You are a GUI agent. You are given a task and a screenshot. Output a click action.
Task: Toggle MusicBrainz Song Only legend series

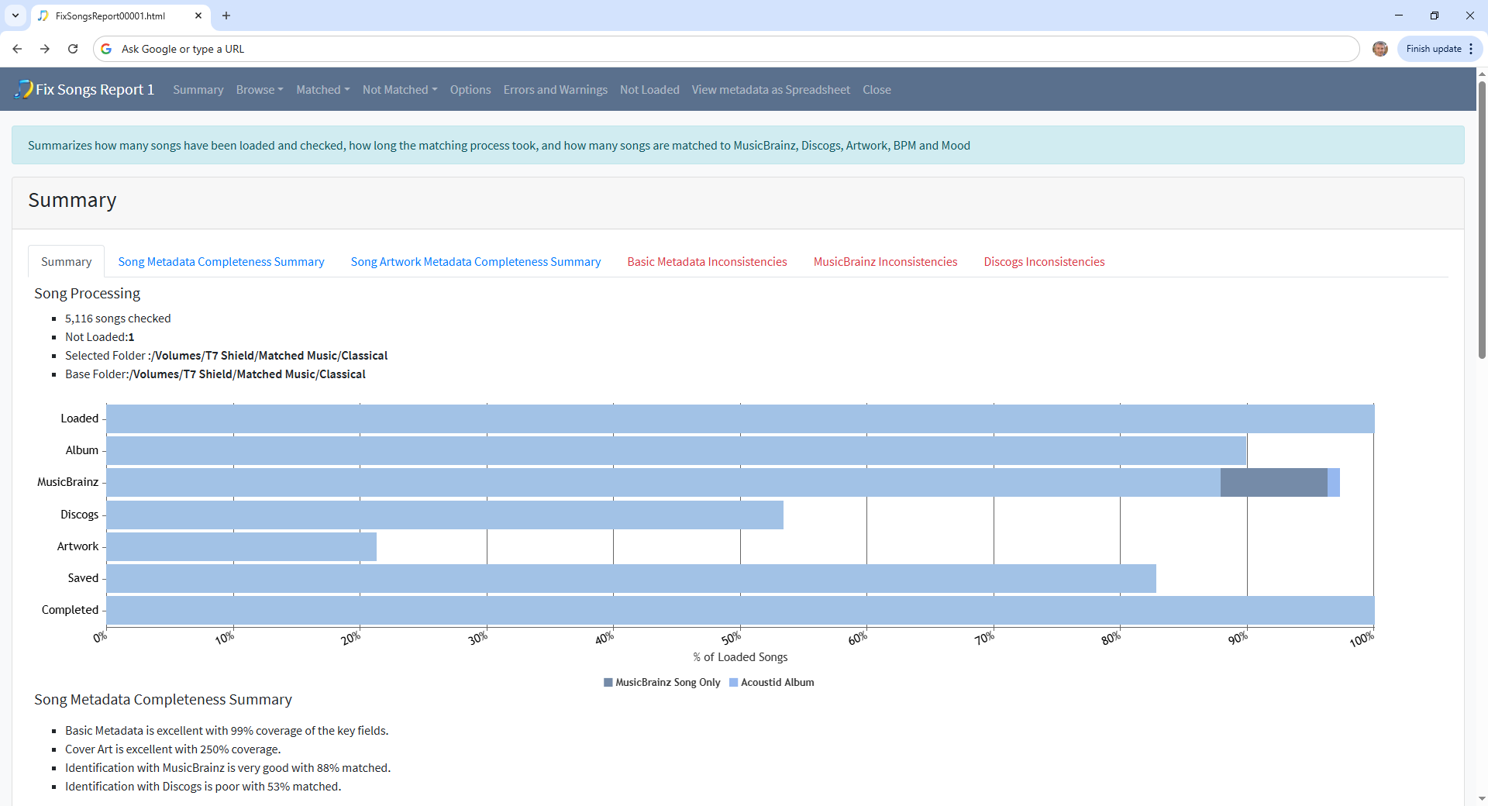[662, 683]
